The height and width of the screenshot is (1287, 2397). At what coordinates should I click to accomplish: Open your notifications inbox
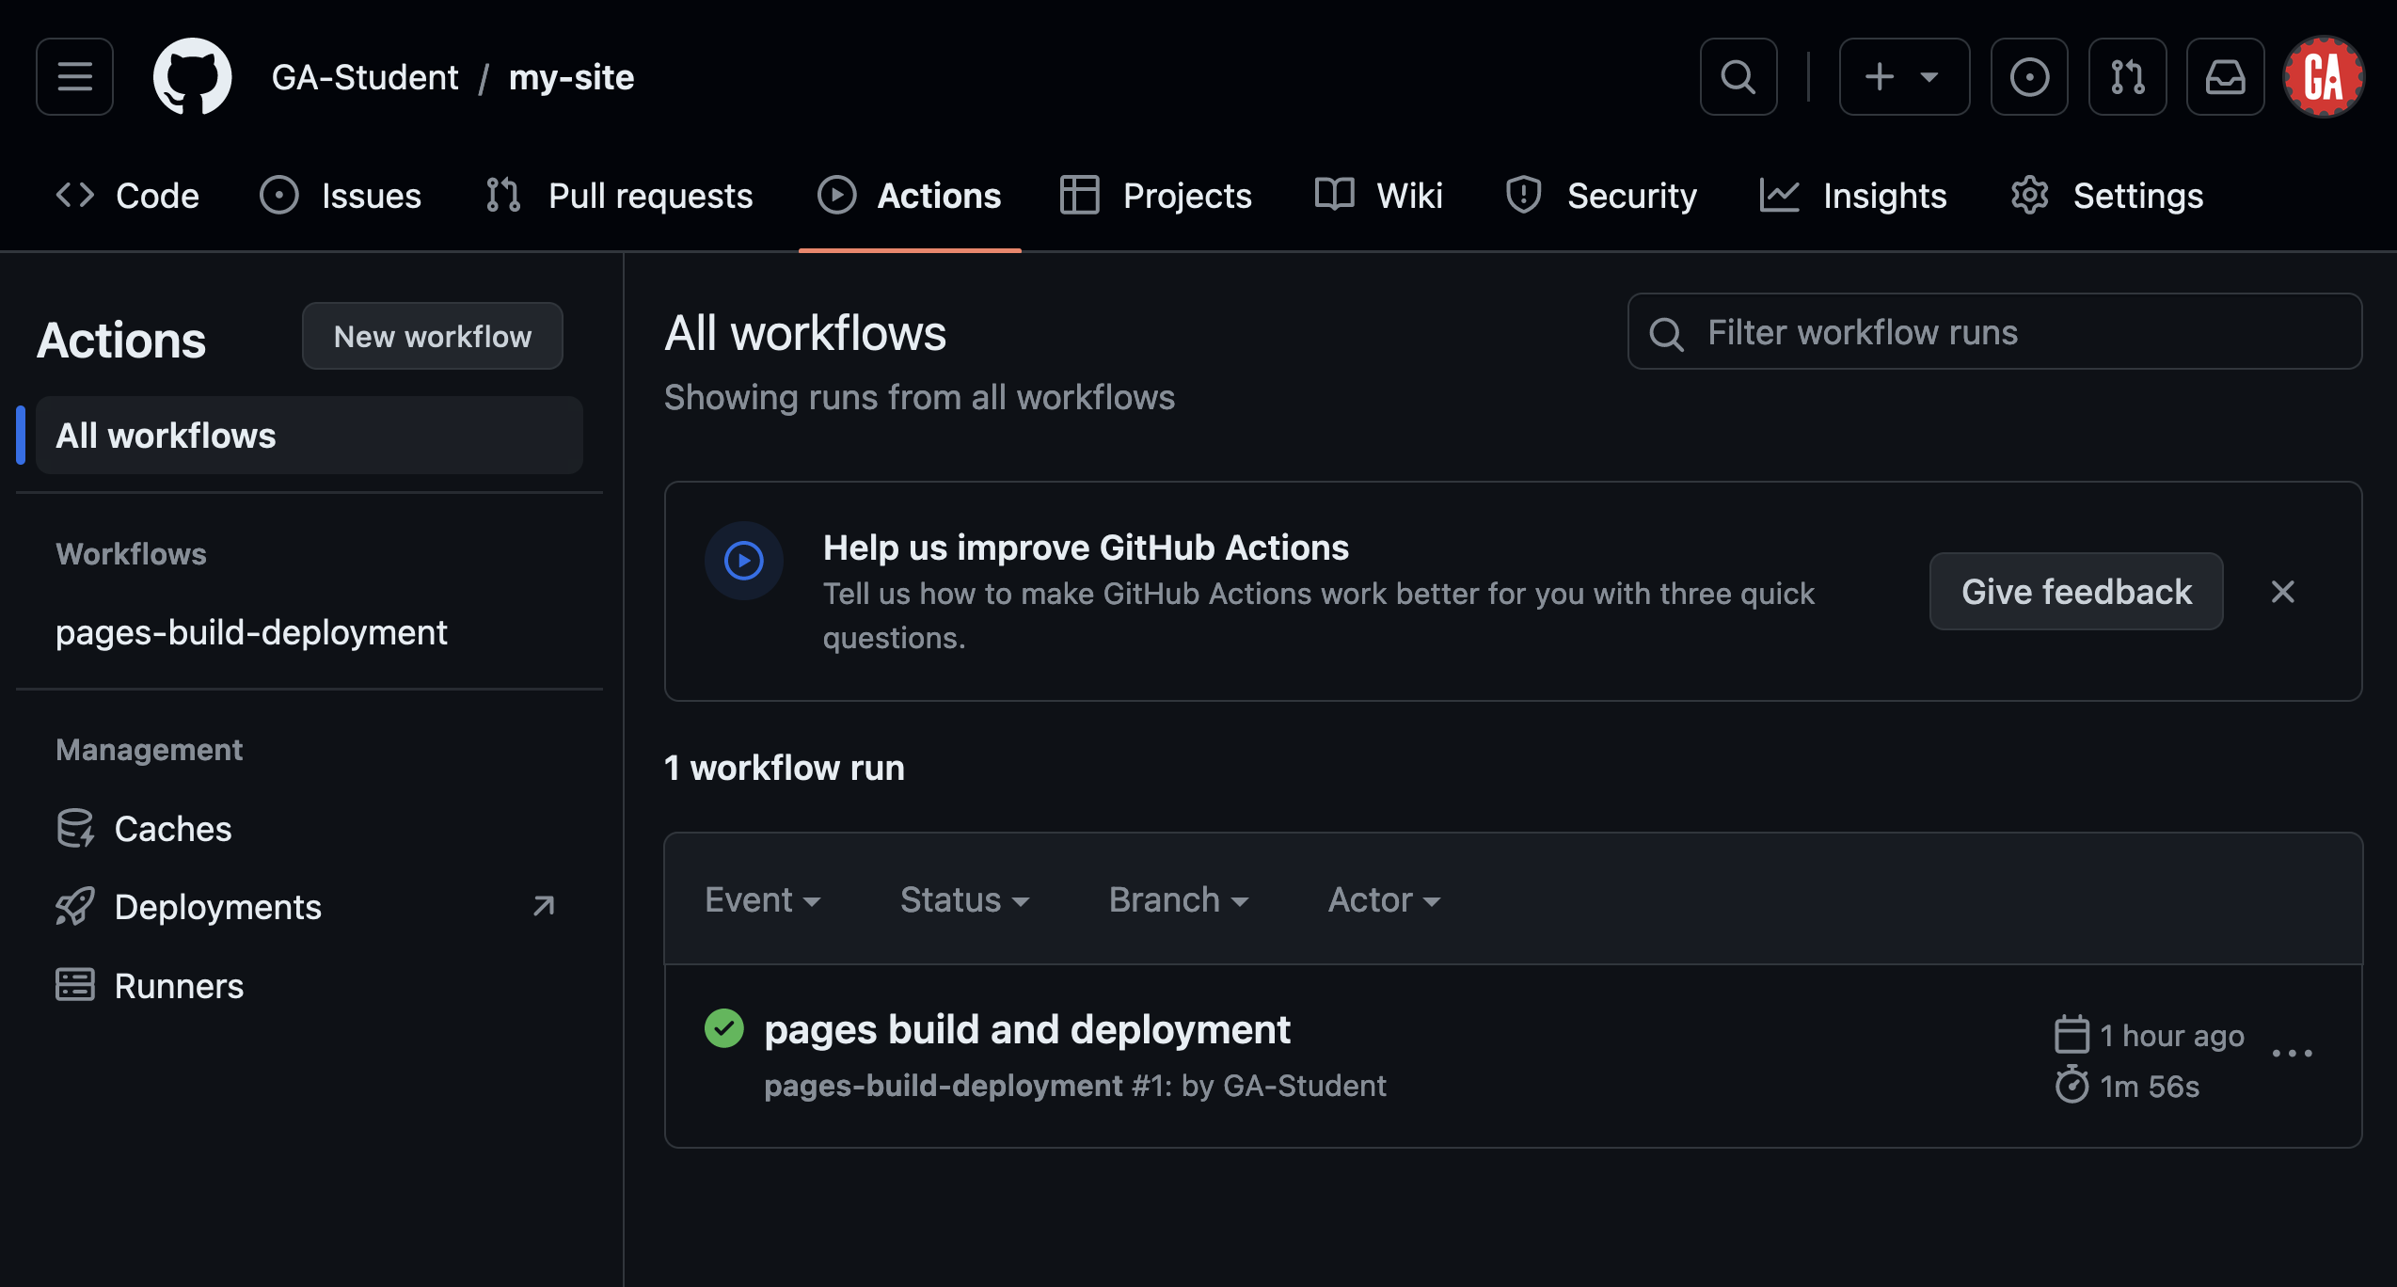coord(2225,76)
